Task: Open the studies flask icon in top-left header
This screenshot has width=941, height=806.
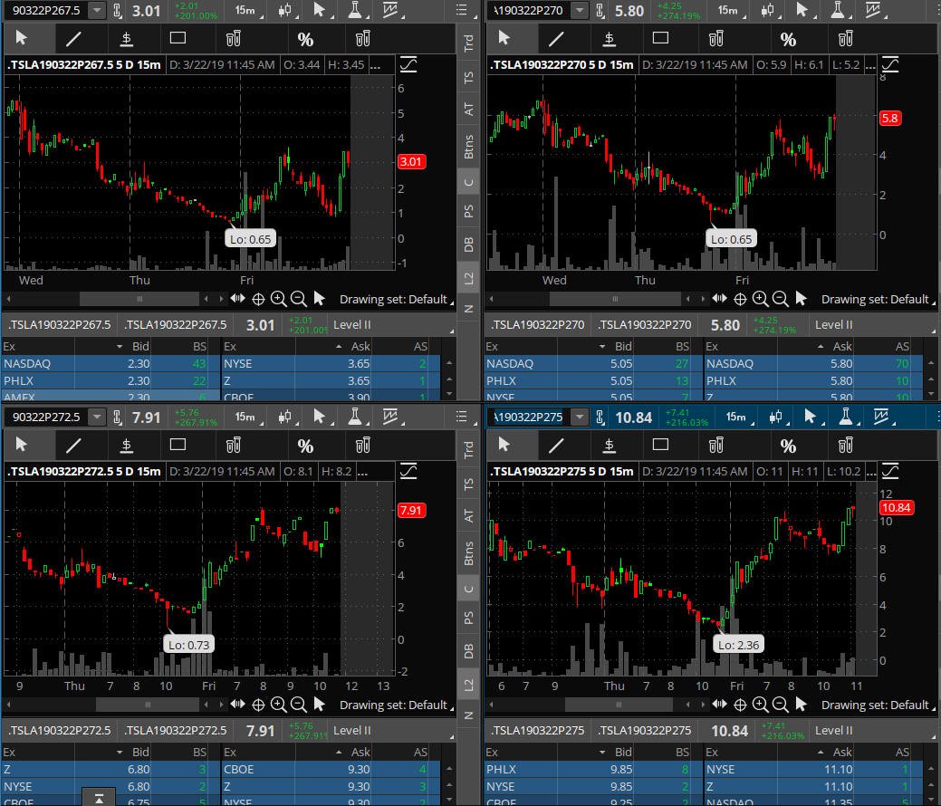Action: (x=355, y=10)
